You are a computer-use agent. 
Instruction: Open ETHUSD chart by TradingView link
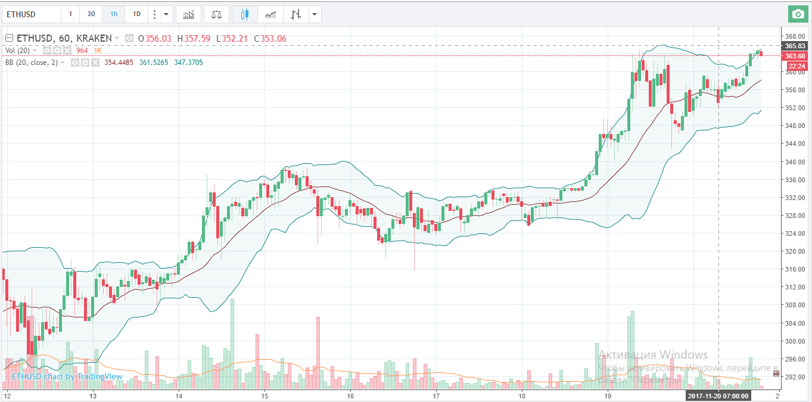(67, 376)
